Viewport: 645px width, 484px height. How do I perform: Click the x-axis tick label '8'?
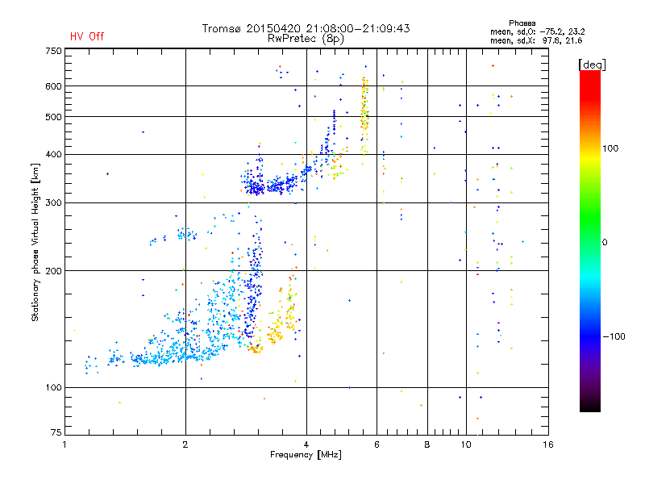(427, 444)
